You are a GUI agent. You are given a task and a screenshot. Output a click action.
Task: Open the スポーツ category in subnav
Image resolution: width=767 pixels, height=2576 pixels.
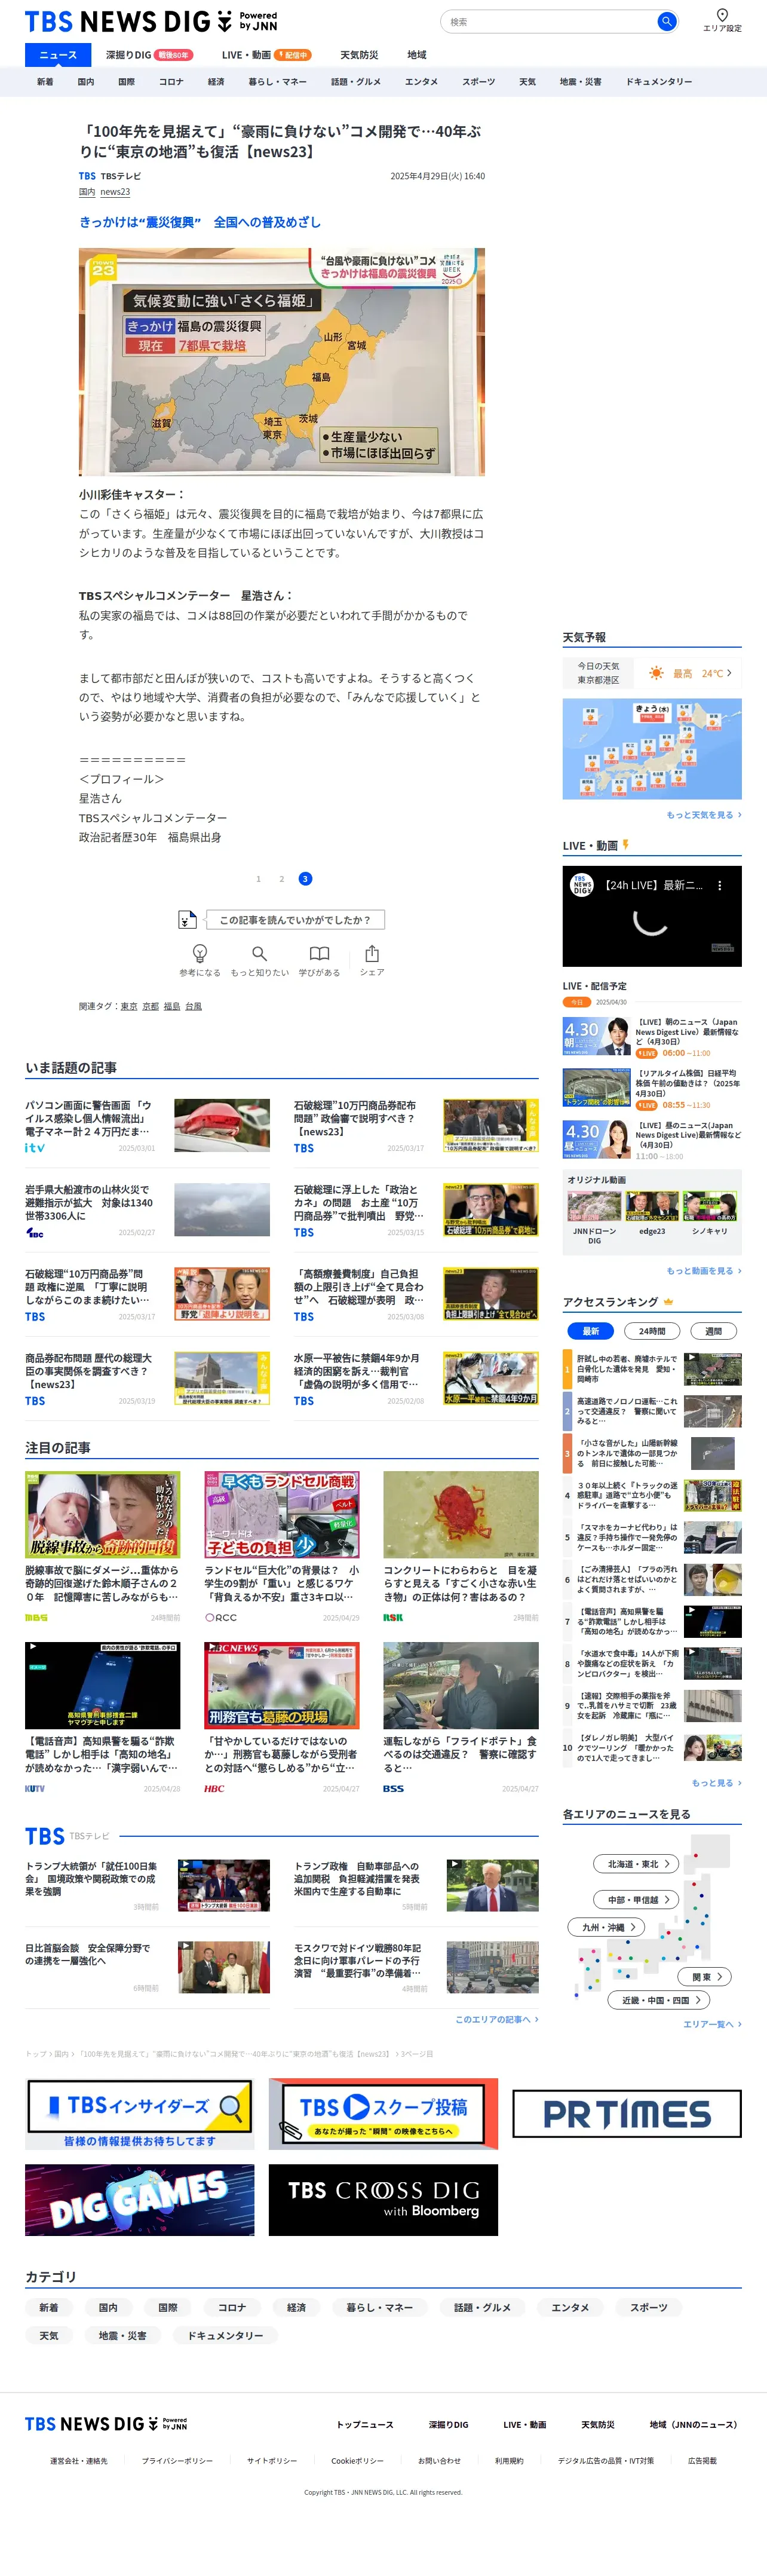tap(478, 82)
